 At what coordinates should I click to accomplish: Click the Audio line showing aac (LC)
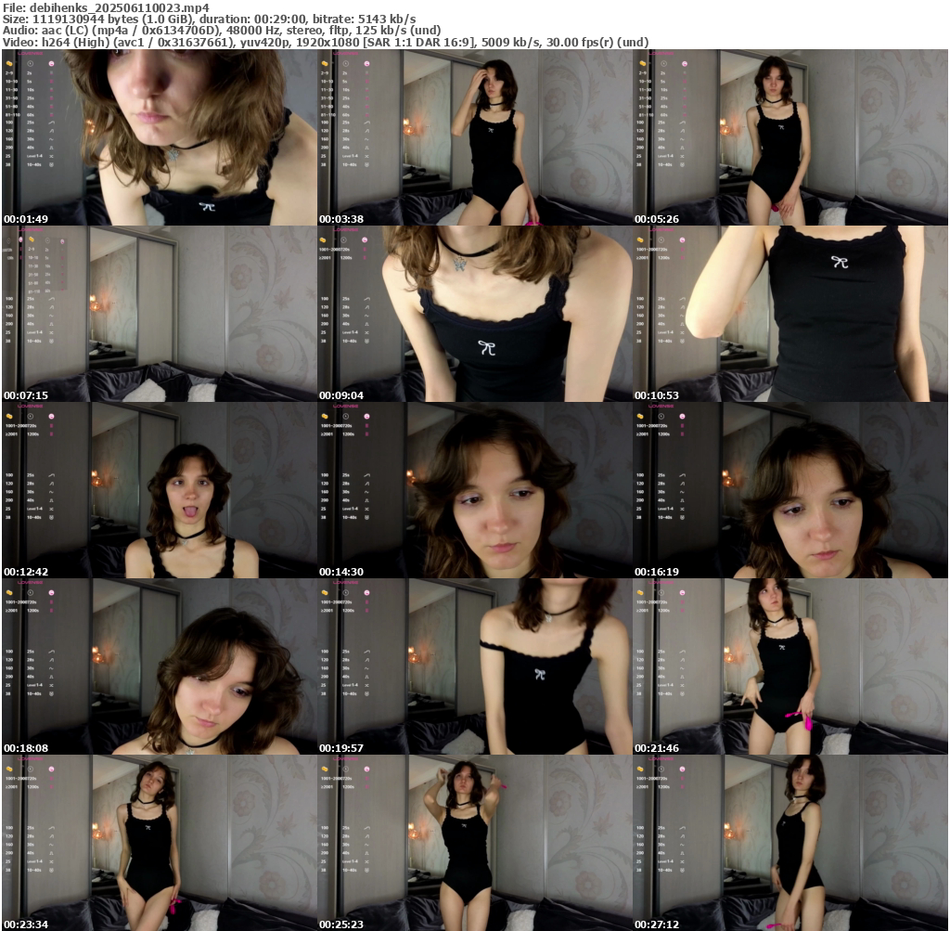222,31
